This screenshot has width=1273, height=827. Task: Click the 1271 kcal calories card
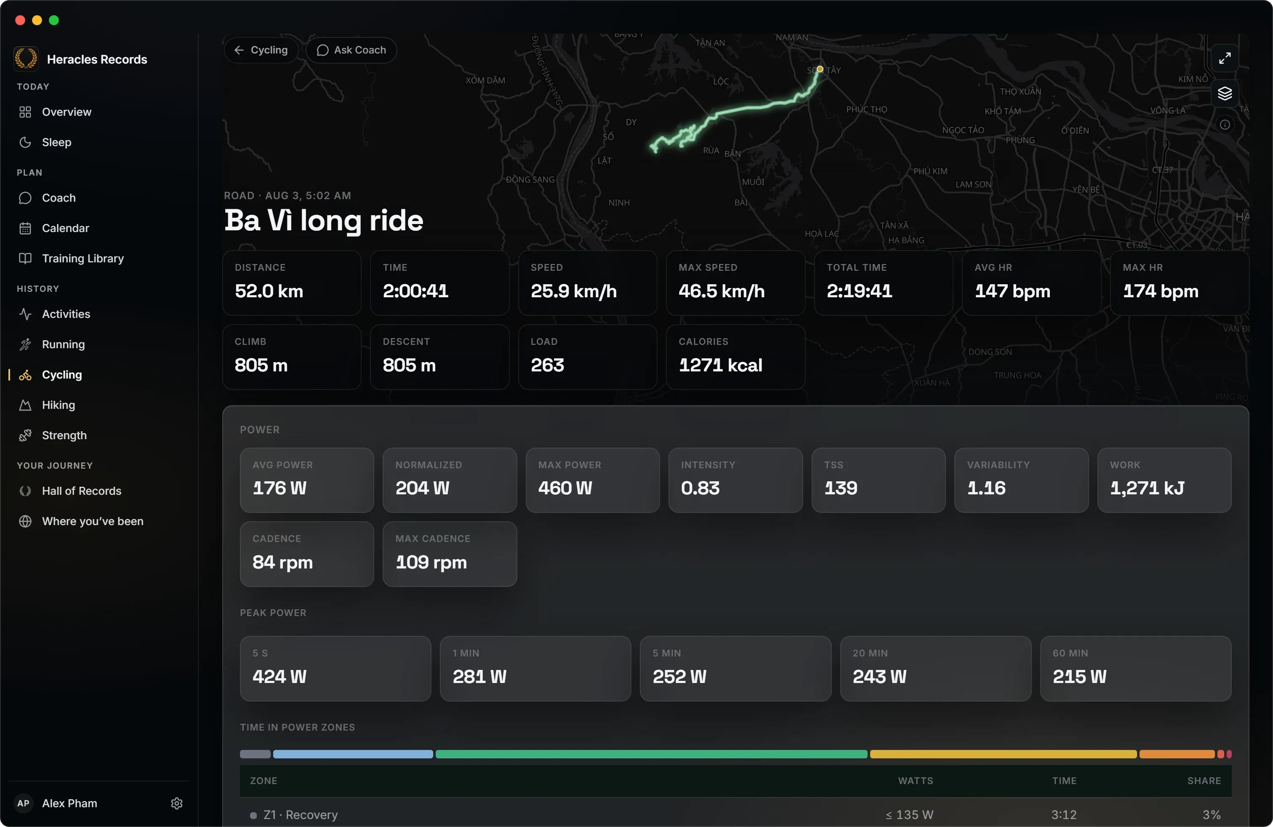click(x=736, y=357)
